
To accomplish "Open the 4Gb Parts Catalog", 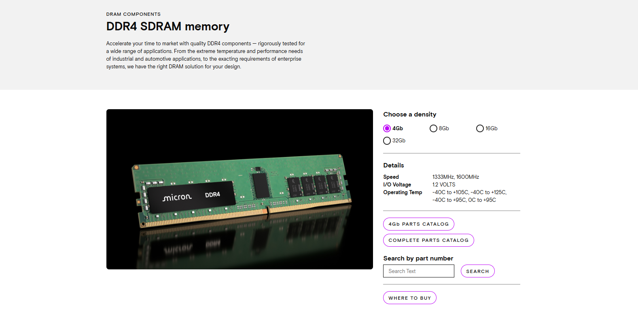I will 418,224.
